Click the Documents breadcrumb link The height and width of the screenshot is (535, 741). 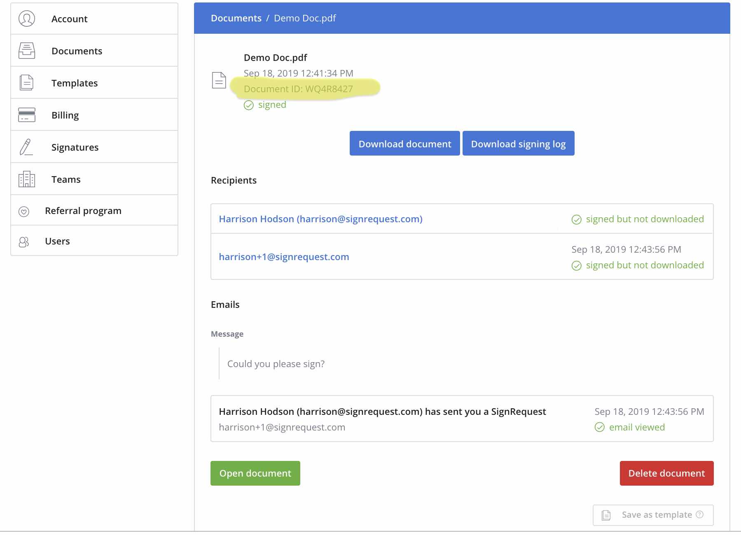click(x=236, y=18)
